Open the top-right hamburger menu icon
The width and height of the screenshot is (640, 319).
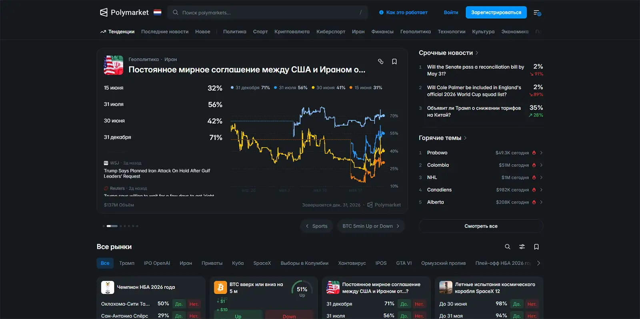537,13
